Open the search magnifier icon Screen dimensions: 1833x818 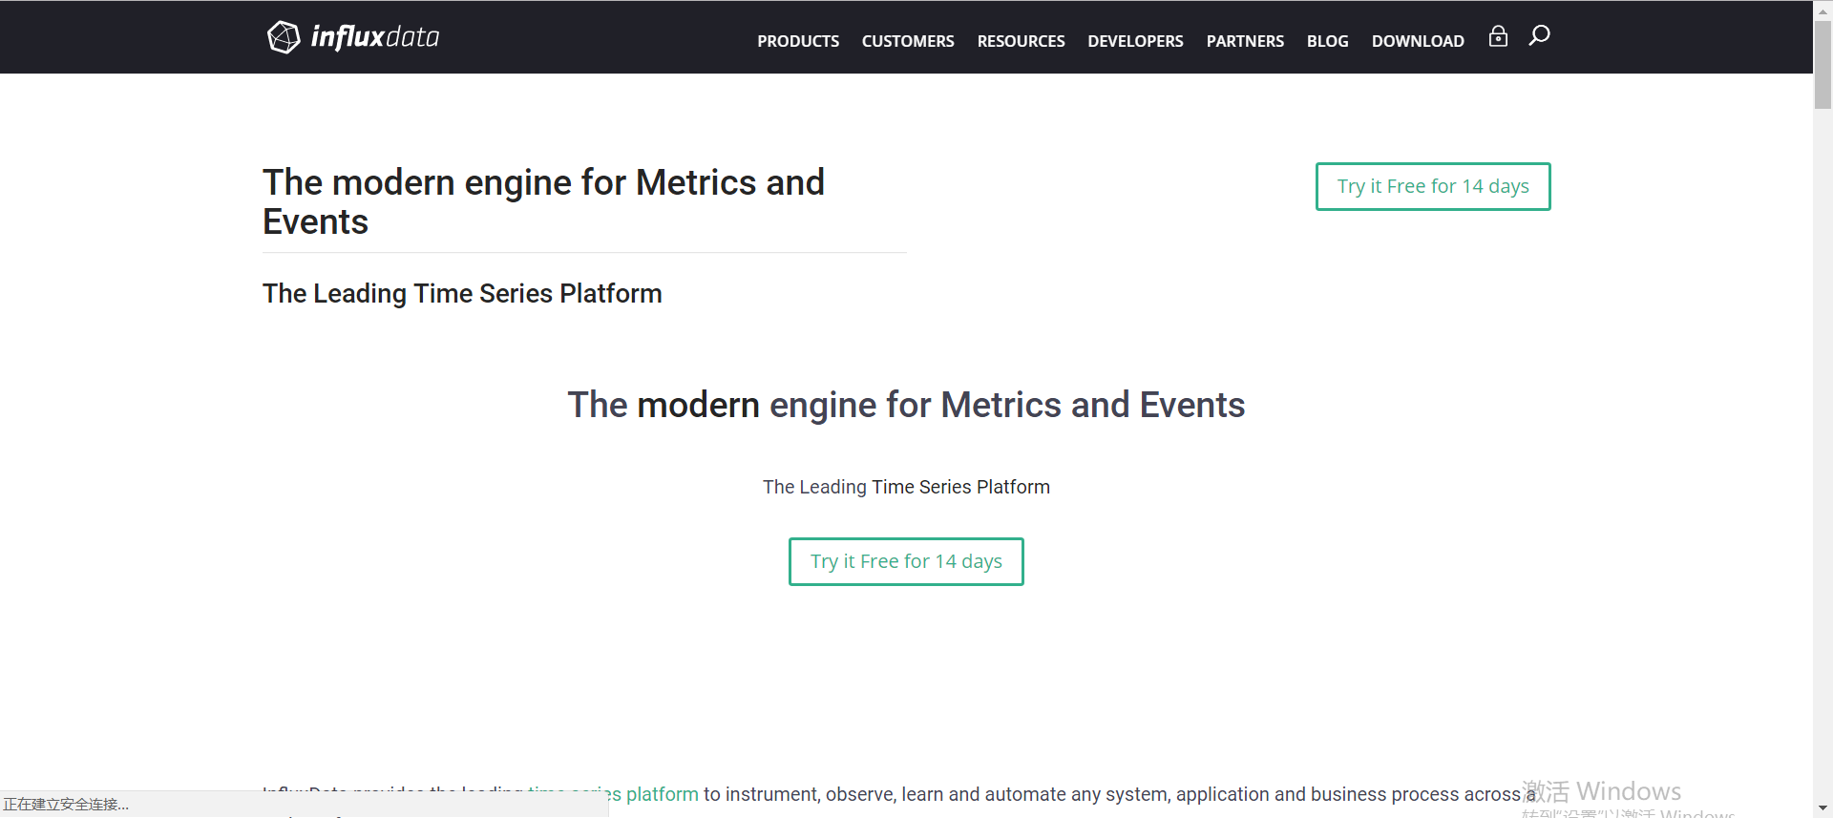(x=1539, y=36)
